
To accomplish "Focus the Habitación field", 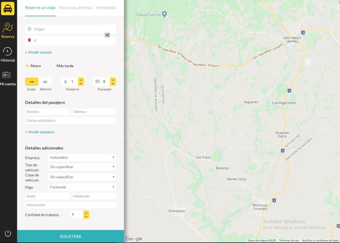I will 94,196.
